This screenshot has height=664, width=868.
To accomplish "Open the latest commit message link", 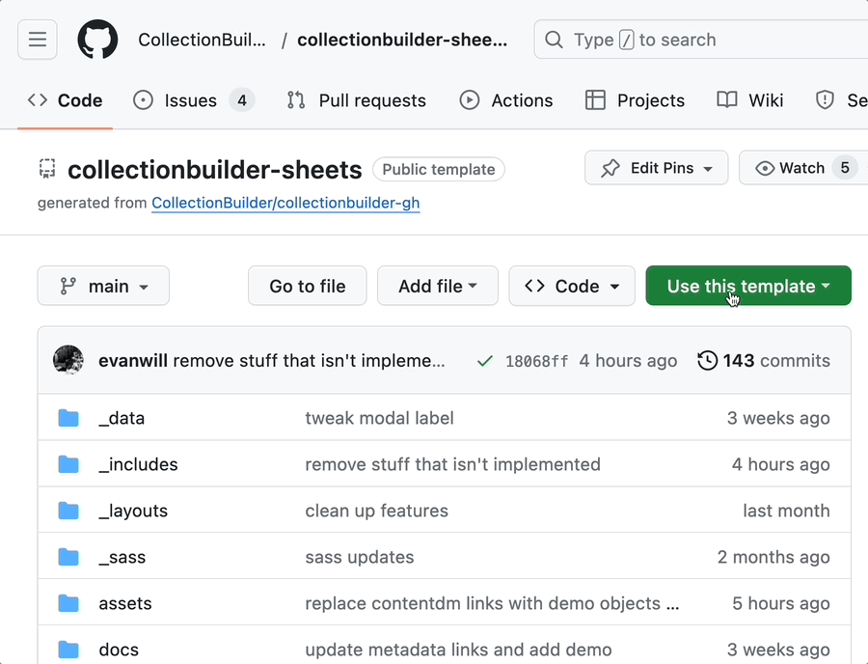I will tap(309, 361).
